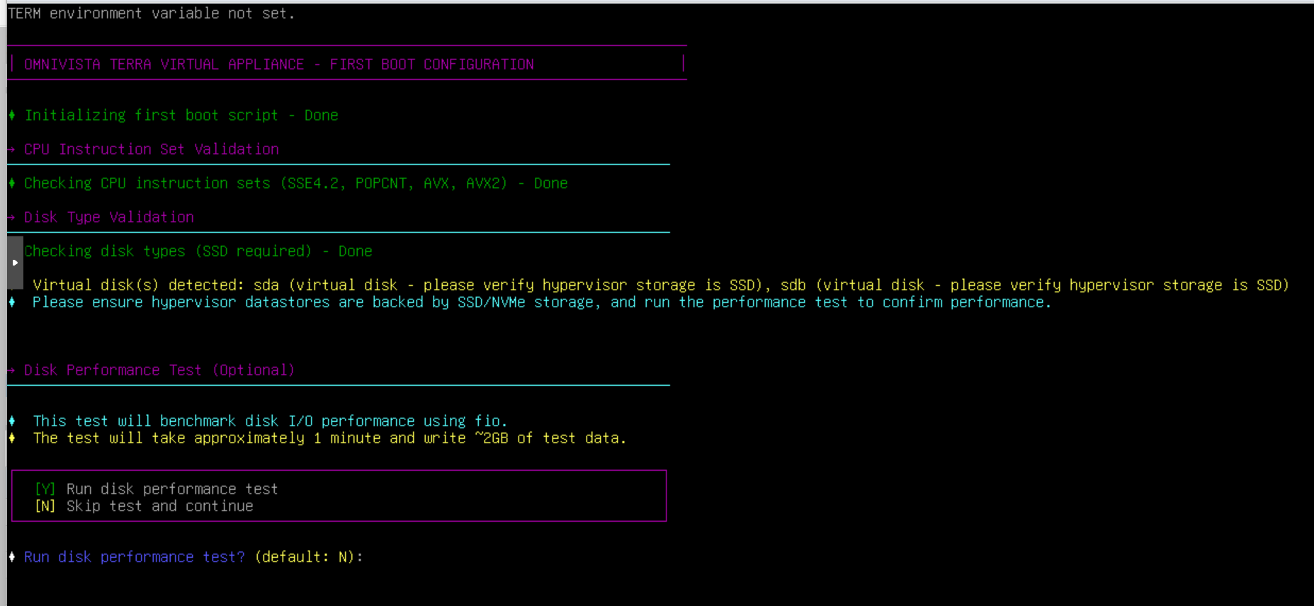The image size is (1314, 606).
Task: Expand the side panel arrow handle
Action: click(x=15, y=263)
